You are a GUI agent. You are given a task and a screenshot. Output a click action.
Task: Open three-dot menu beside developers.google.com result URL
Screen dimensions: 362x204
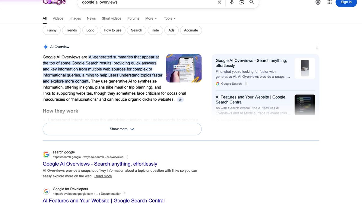[x=125, y=194]
